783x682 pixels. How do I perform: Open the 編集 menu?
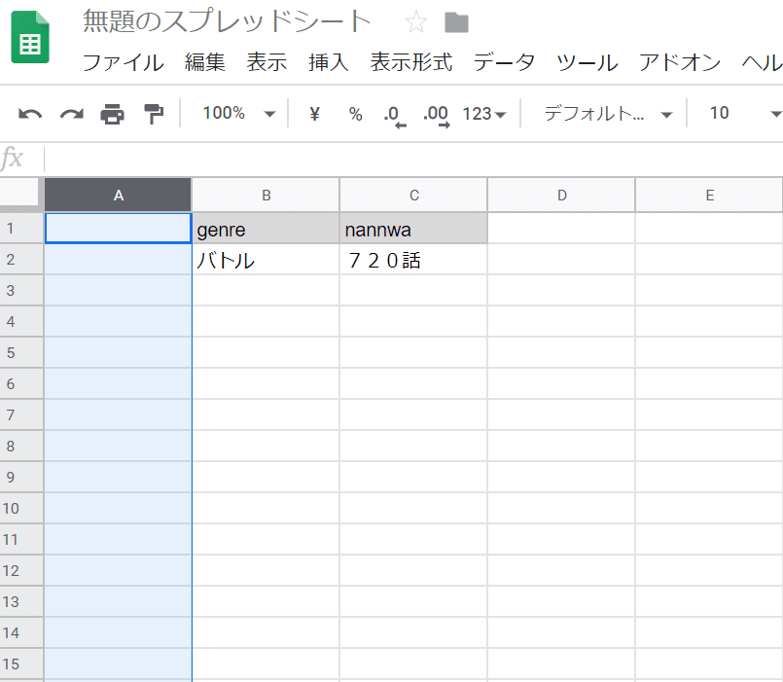tap(205, 62)
